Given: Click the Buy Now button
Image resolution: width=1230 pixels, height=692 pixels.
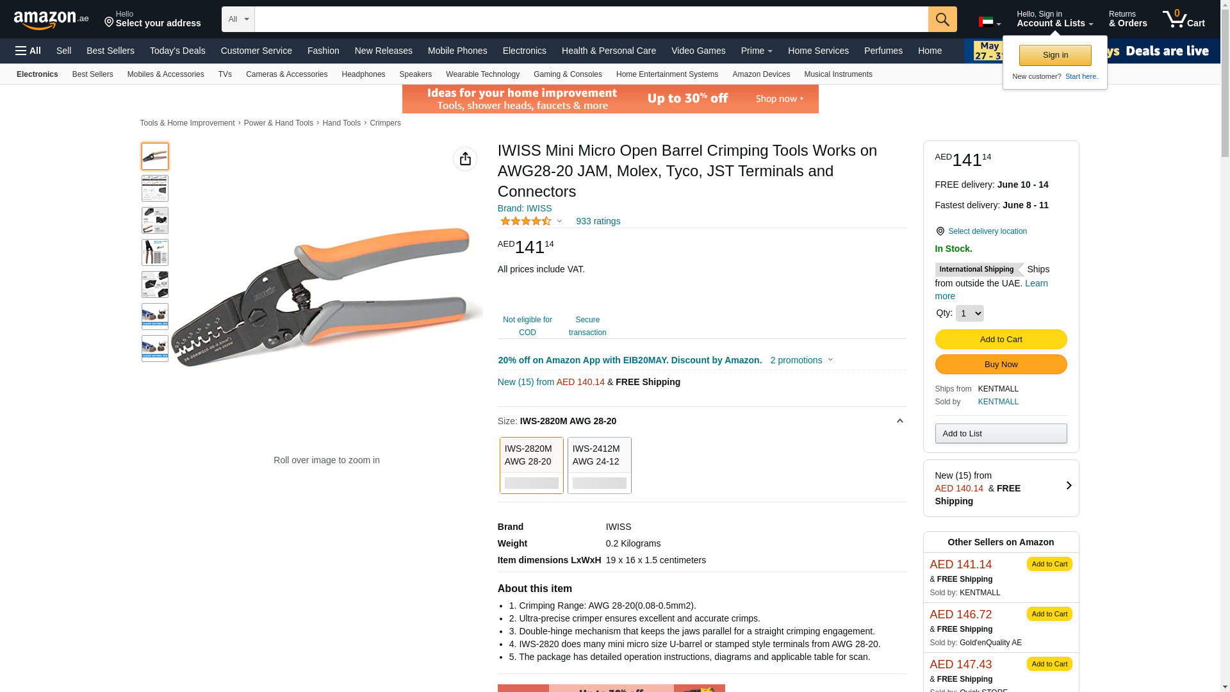Looking at the screenshot, I should pyautogui.click(x=1001, y=365).
